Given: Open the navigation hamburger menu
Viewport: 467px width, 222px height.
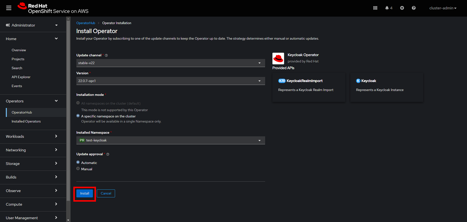Looking at the screenshot, I should pos(8,8).
